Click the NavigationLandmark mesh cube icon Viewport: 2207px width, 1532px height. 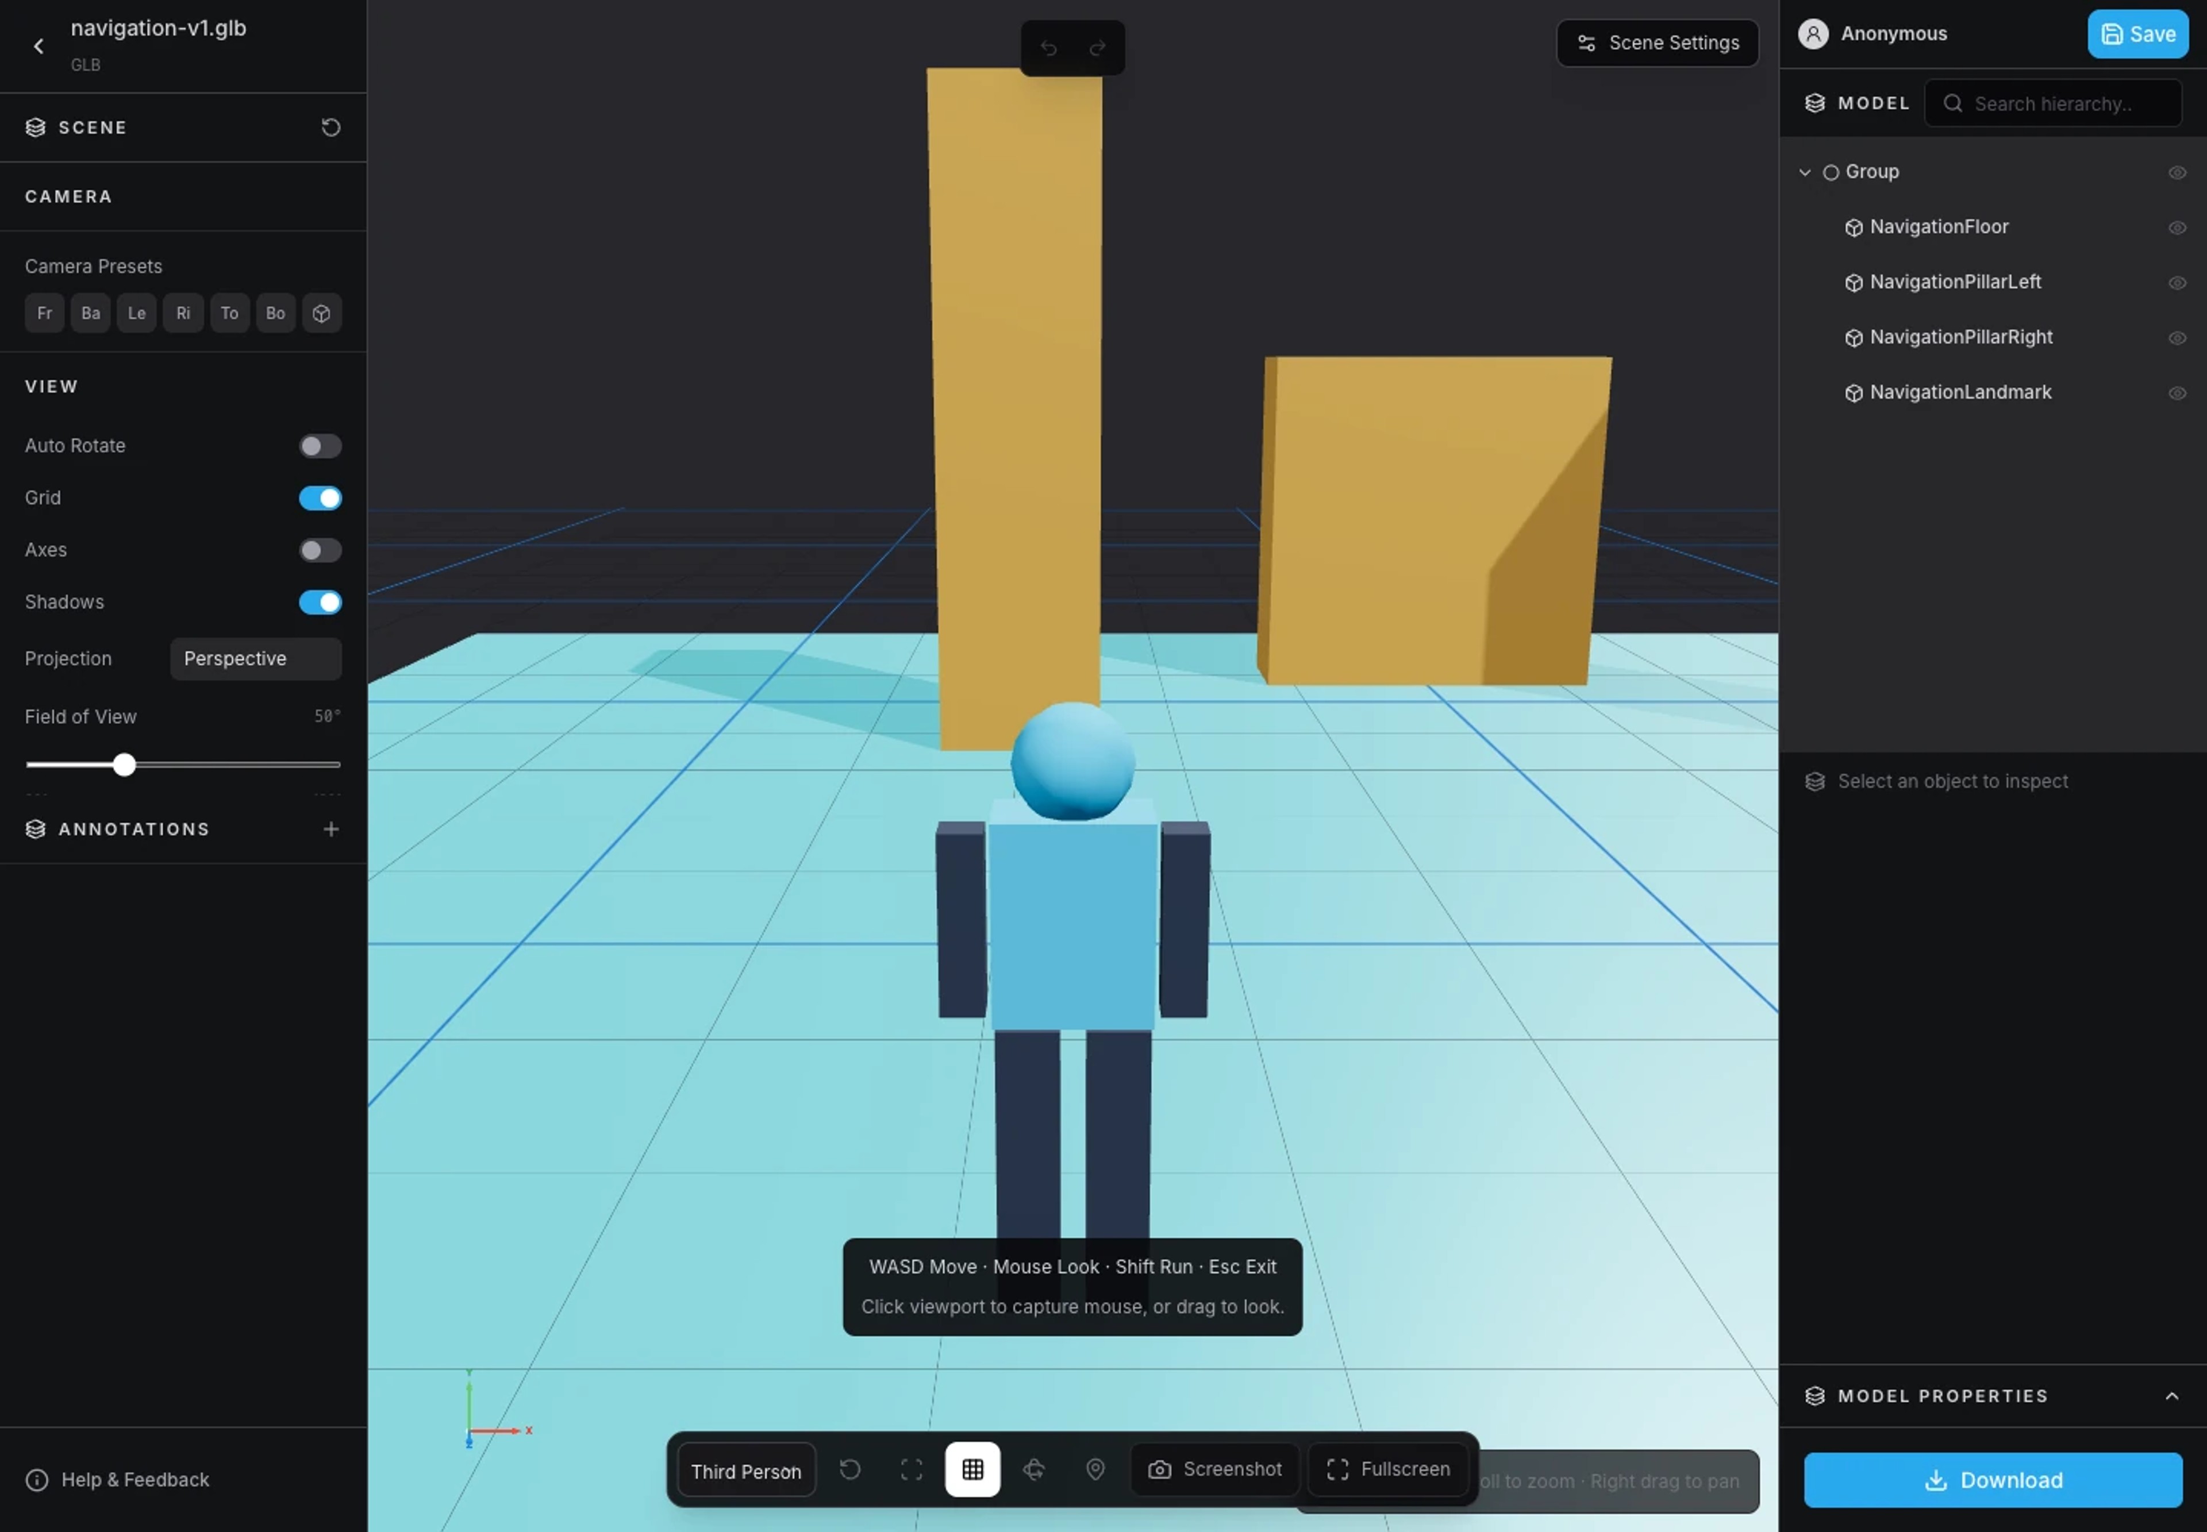[x=1854, y=392]
